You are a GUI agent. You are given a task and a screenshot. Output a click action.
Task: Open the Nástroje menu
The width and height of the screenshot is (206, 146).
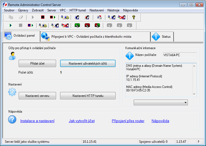(113, 10)
